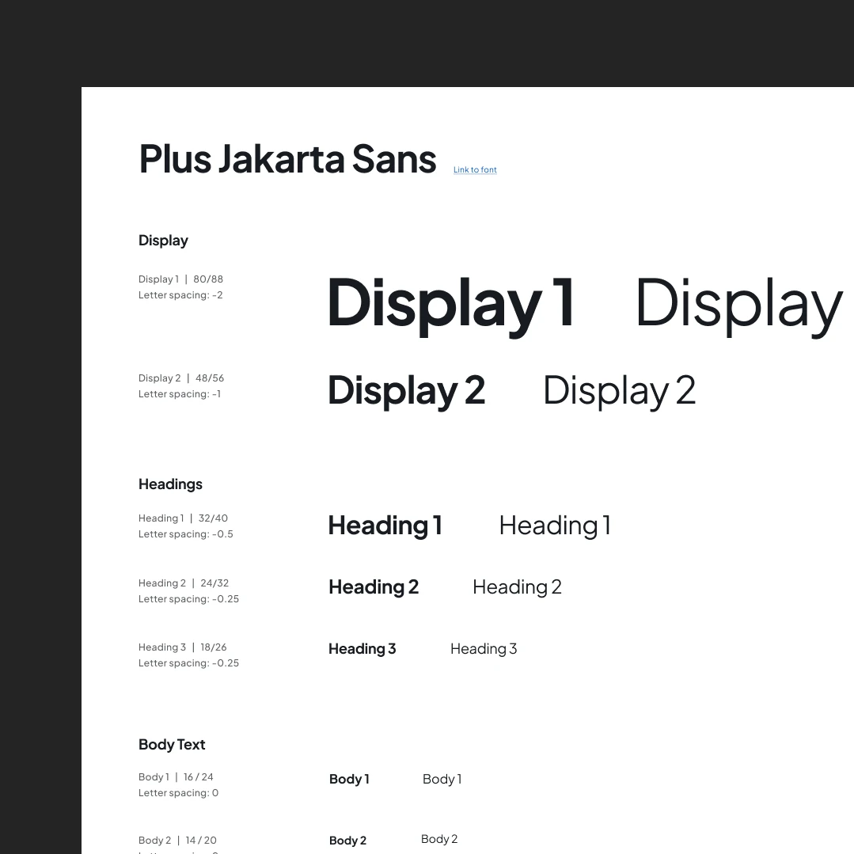Select 'Letter spacing: -1' text

180,394
